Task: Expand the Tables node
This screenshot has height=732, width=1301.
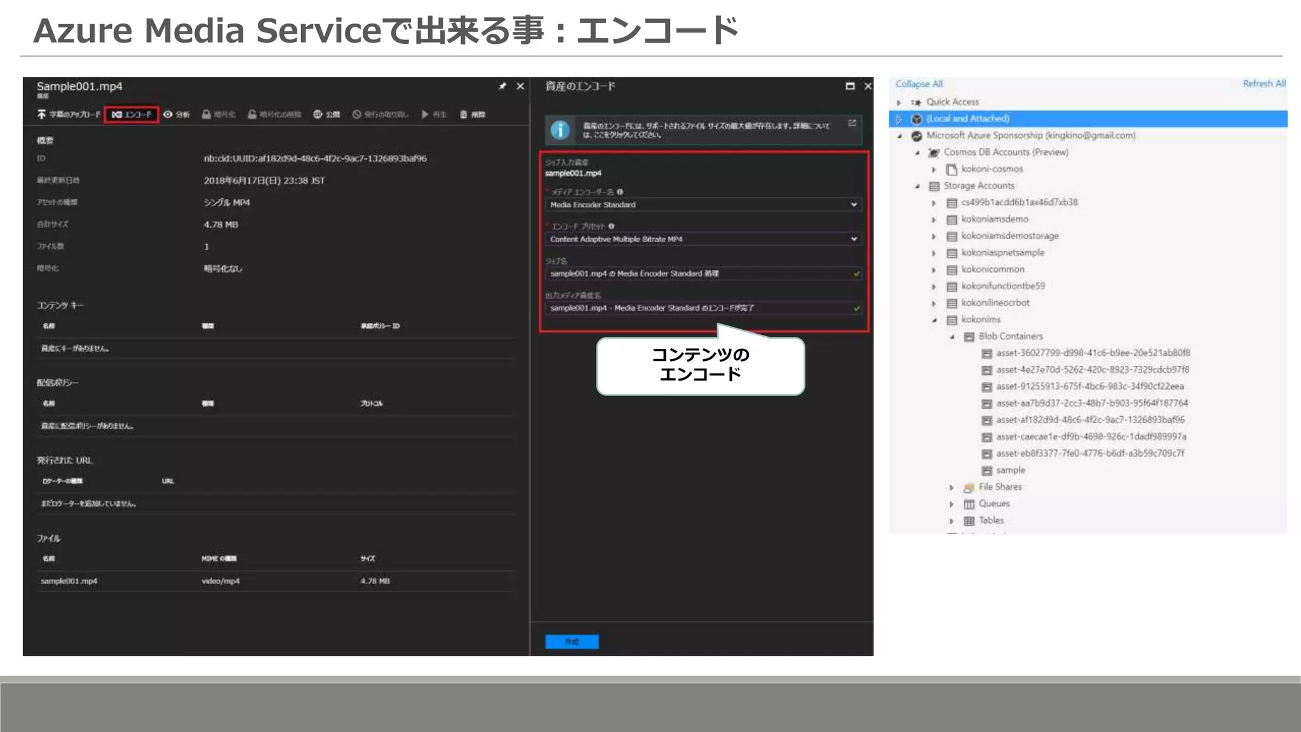Action: tap(952, 521)
